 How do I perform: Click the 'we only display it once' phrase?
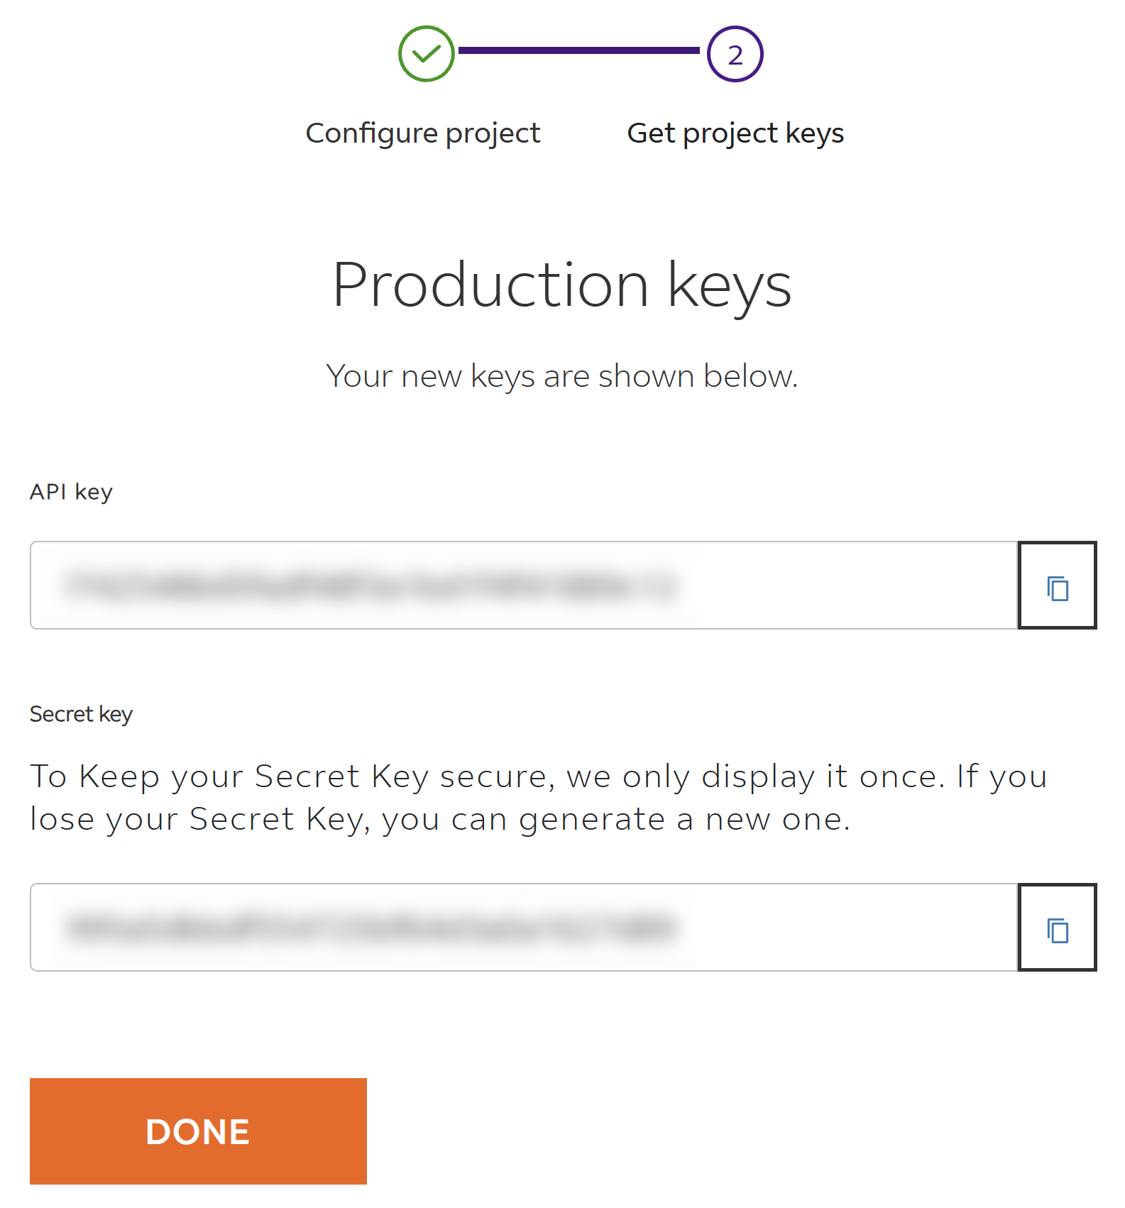[x=756, y=777]
